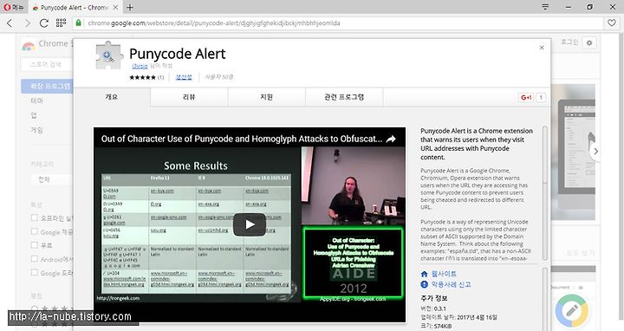The width and height of the screenshot is (624, 331).
Task: Click the Punycode Alert title text
Action: coord(178,54)
